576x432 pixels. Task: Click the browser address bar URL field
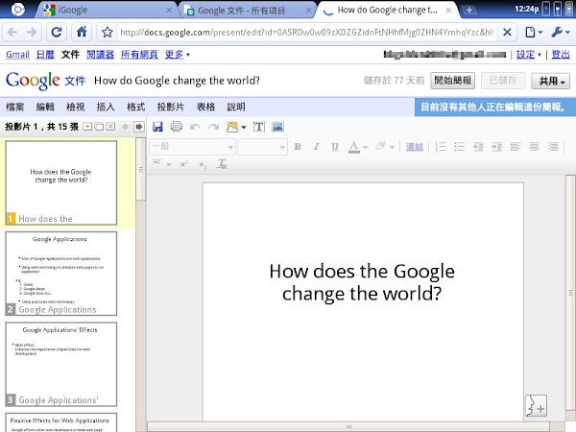point(307,33)
